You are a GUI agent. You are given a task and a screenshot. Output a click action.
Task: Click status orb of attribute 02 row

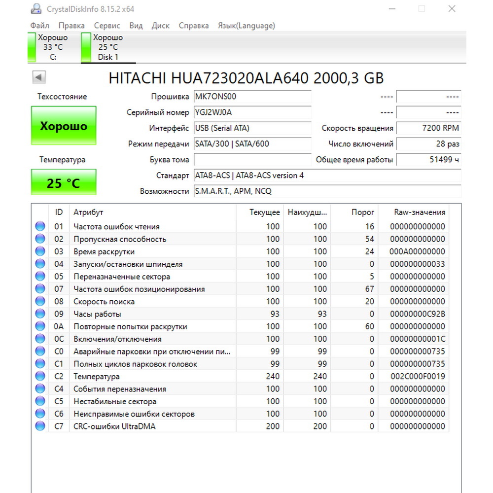tap(40, 239)
